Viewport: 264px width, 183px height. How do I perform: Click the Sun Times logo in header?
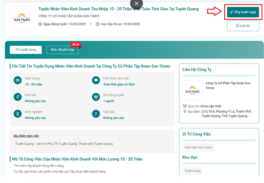pyautogui.click(x=22, y=19)
